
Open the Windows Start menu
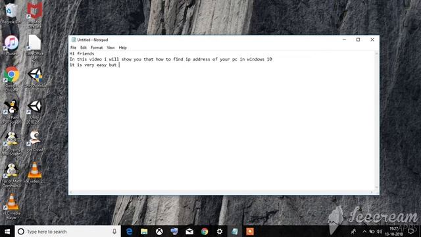point(7,231)
